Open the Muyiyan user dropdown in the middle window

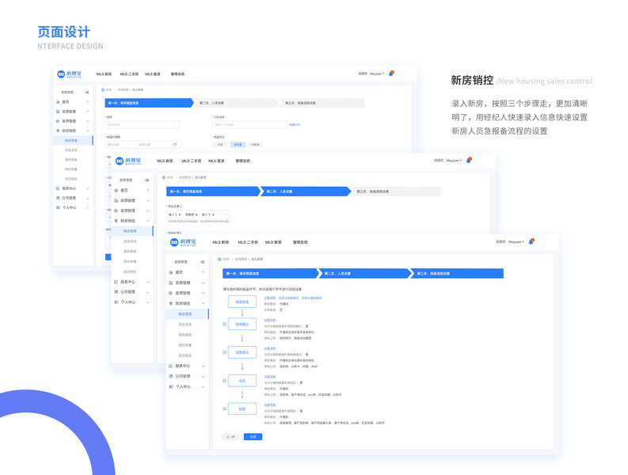[454, 161]
